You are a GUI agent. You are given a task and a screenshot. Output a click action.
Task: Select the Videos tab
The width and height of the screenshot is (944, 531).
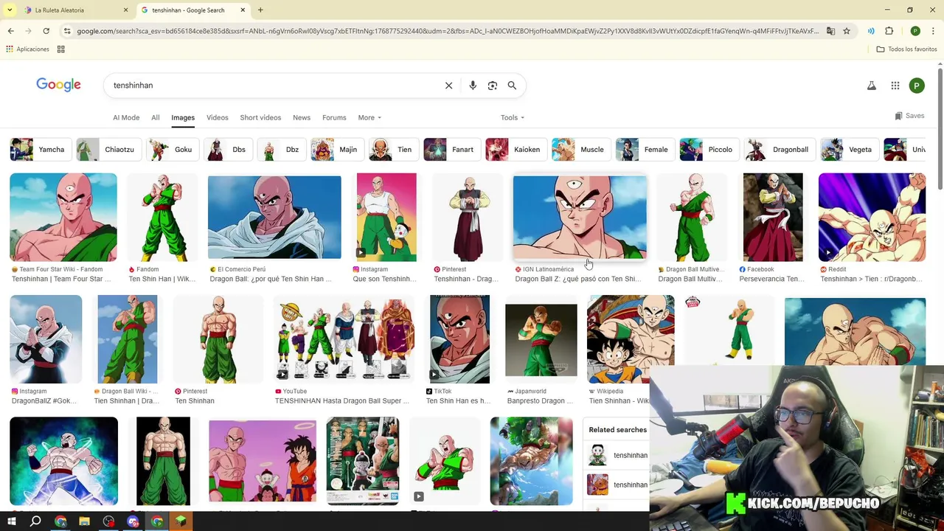click(218, 117)
